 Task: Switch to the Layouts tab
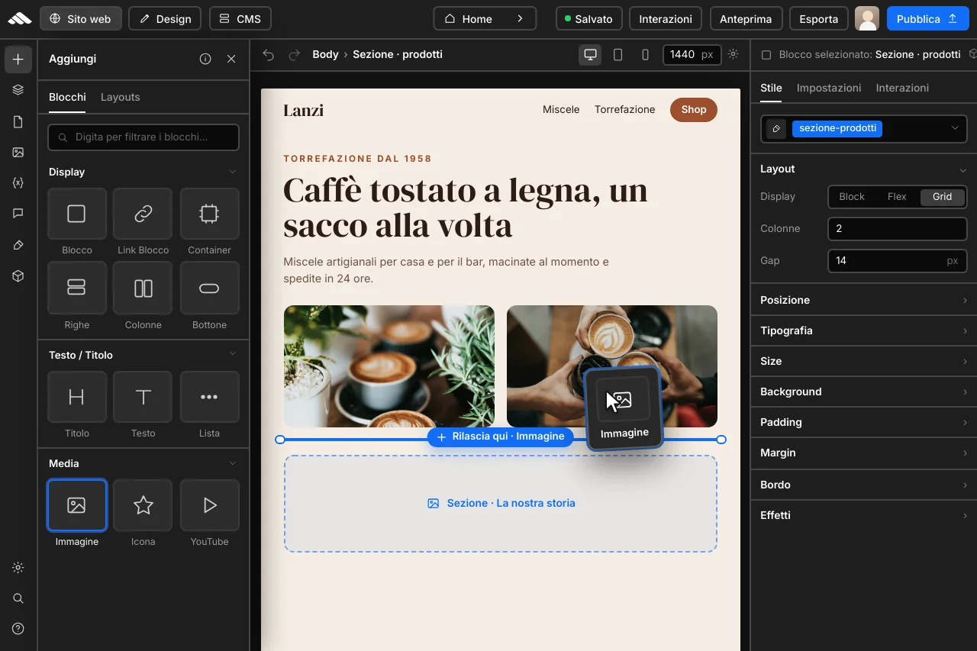(121, 97)
